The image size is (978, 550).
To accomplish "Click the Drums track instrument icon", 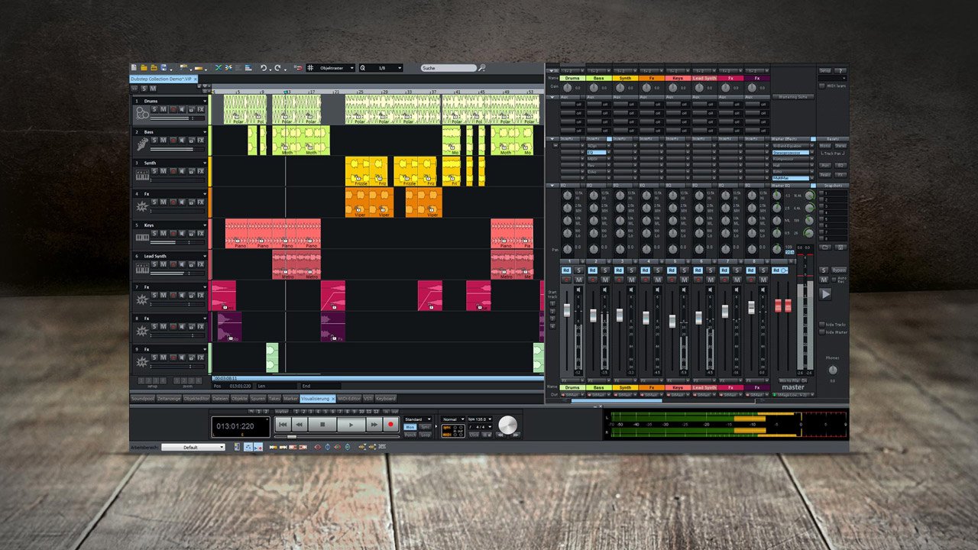I will point(141,115).
